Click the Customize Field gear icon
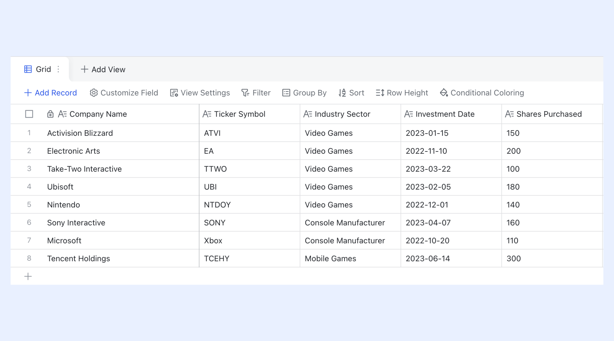The height and width of the screenshot is (341, 614). click(x=94, y=93)
